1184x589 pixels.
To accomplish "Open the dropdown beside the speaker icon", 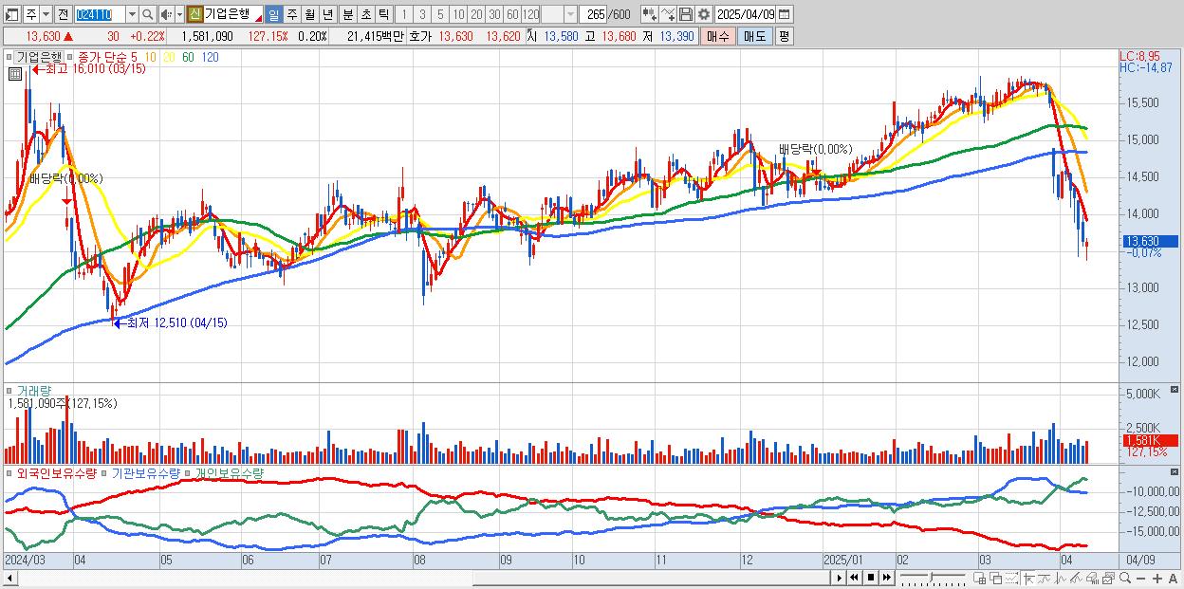I will coord(179,14).
